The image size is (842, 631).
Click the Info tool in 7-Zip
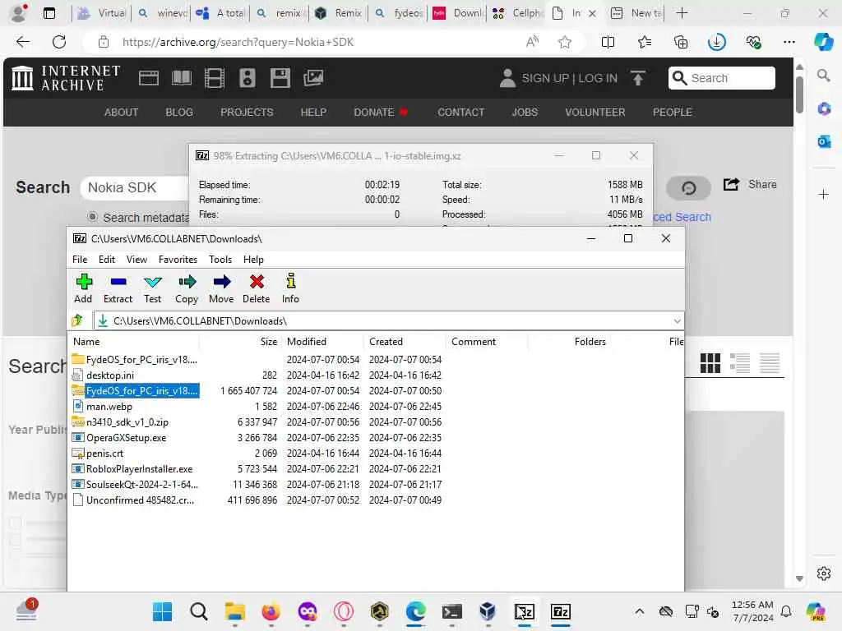click(290, 288)
